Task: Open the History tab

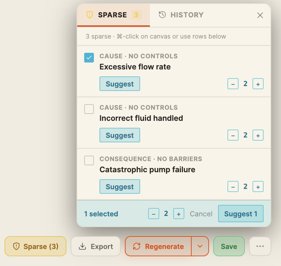Action: pos(181,15)
